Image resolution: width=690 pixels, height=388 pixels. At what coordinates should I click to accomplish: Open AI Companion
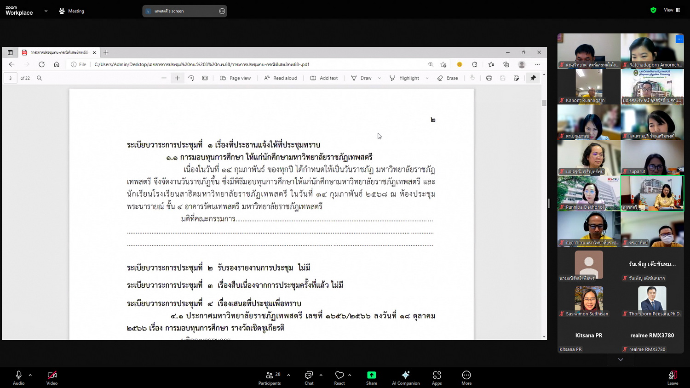point(405,378)
